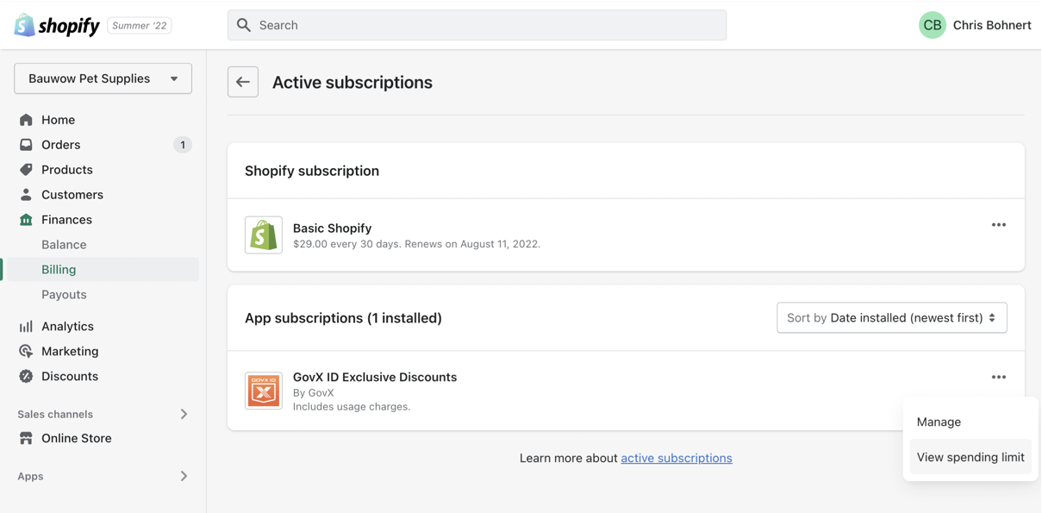Go to Marketing page
This screenshot has height=513, width=1042.
pos(70,352)
